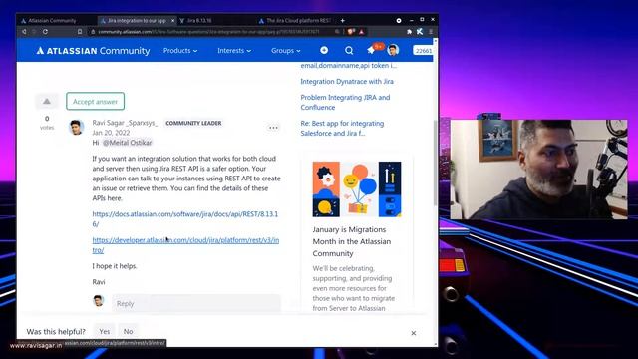Bookmark this page with bookmark icon
Viewport: 638px width, 359px height.
[80, 31]
